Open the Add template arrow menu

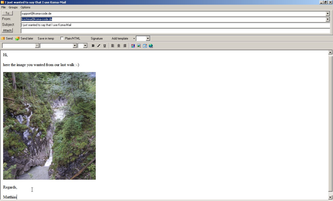click(x=134, y=38)
